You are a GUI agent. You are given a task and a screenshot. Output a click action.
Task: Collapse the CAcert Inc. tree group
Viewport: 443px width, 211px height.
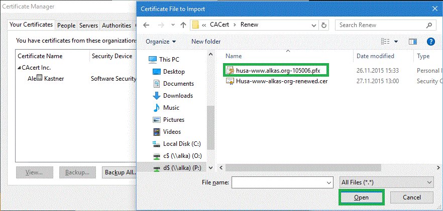coord(19,68)
